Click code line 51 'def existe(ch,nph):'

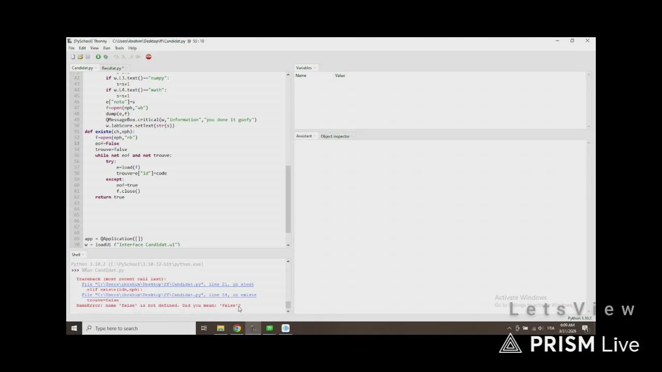click(109, 132)
